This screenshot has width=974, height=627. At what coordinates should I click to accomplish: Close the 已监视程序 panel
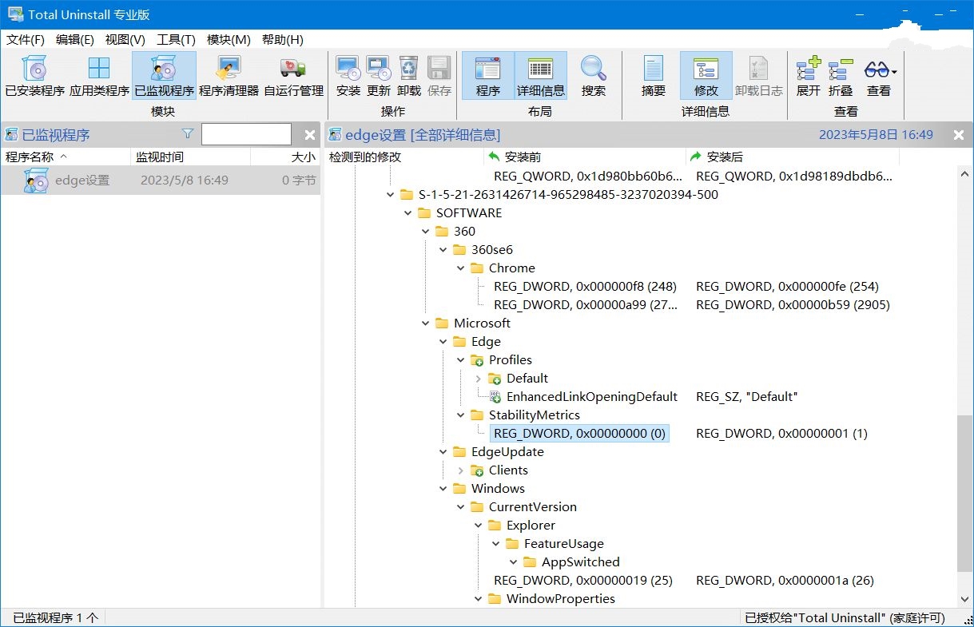coord(310,135)
